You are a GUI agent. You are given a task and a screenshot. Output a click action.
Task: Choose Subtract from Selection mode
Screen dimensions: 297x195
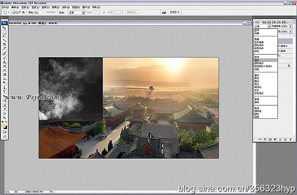tap(20, 12)
